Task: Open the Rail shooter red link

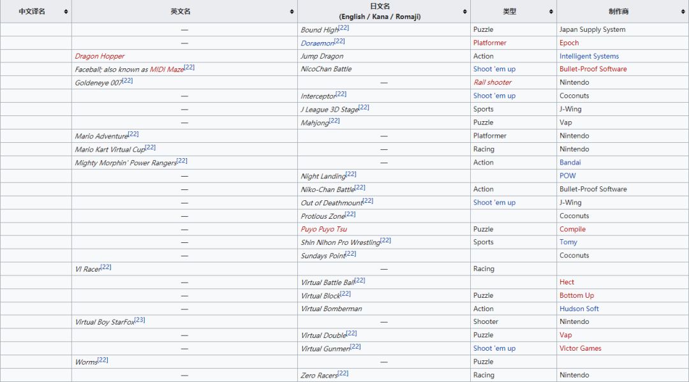Action: [493, 82]
